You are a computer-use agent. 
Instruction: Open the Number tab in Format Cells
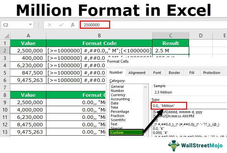click(x=116, y=72)
